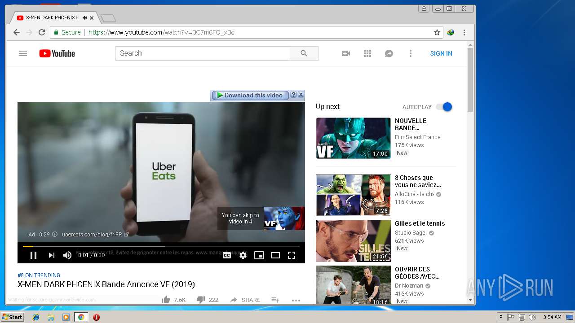575x323 pixels.
Task: Click SIGN IN link
Action: click(x=441, y=53)
